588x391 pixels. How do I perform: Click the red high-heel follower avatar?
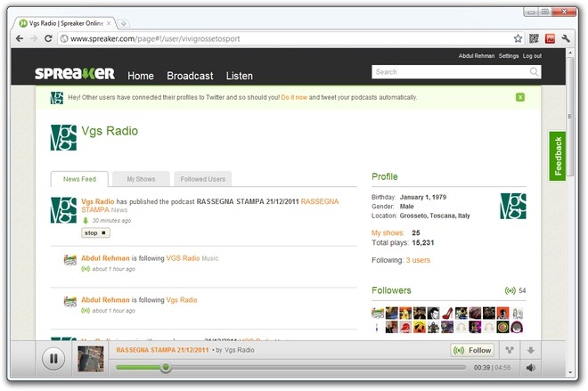pos(447,313)
